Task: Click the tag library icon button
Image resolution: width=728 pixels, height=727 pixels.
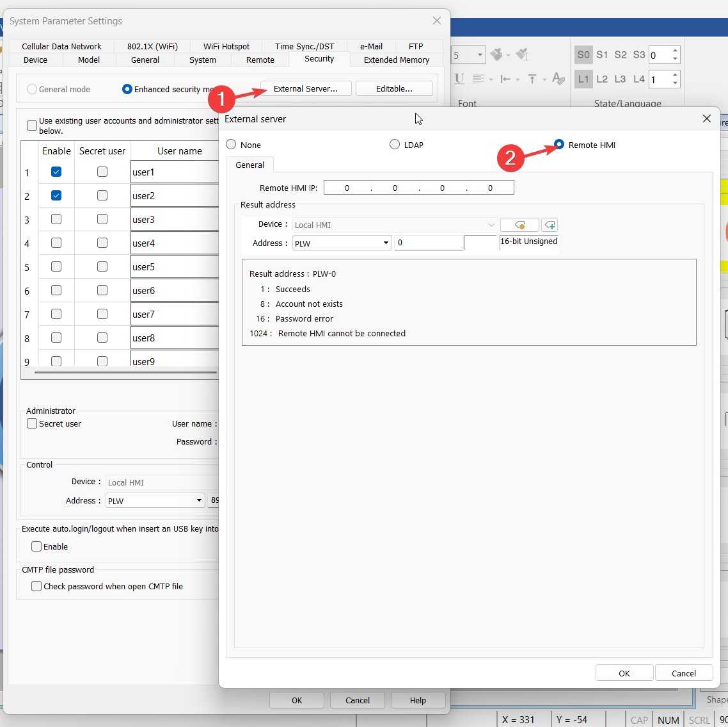Action: [x=519, y=225]
